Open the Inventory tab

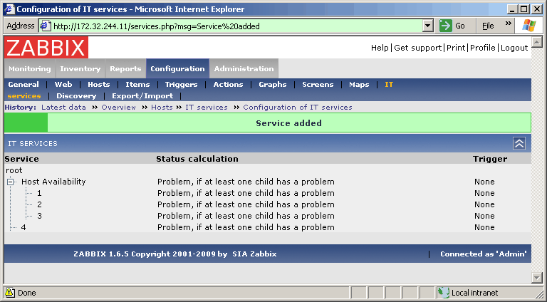(x=80, y=68)
